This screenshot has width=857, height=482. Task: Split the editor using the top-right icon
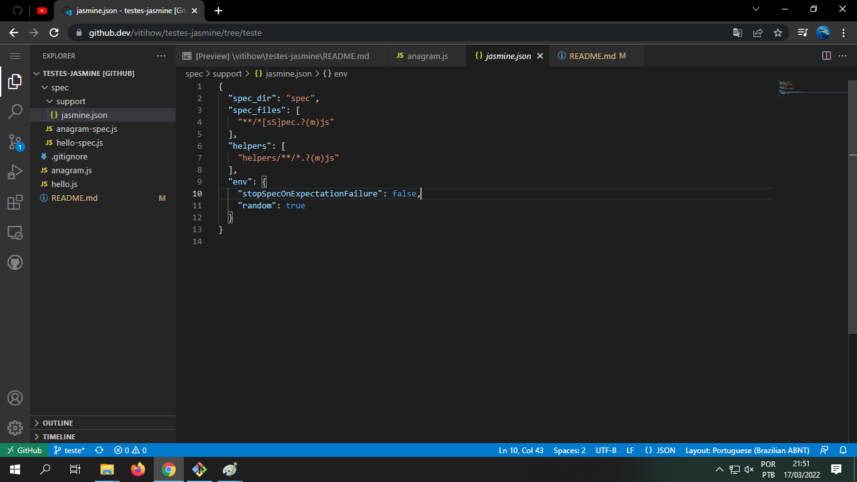(825, 55)
